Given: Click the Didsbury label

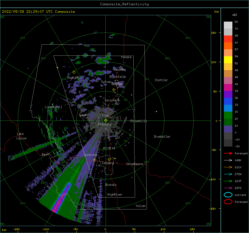Looking at the screenshot, I should pos(104,124).
